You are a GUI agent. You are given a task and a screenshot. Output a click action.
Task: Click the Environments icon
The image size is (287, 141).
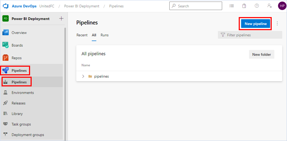click(6, 92)
